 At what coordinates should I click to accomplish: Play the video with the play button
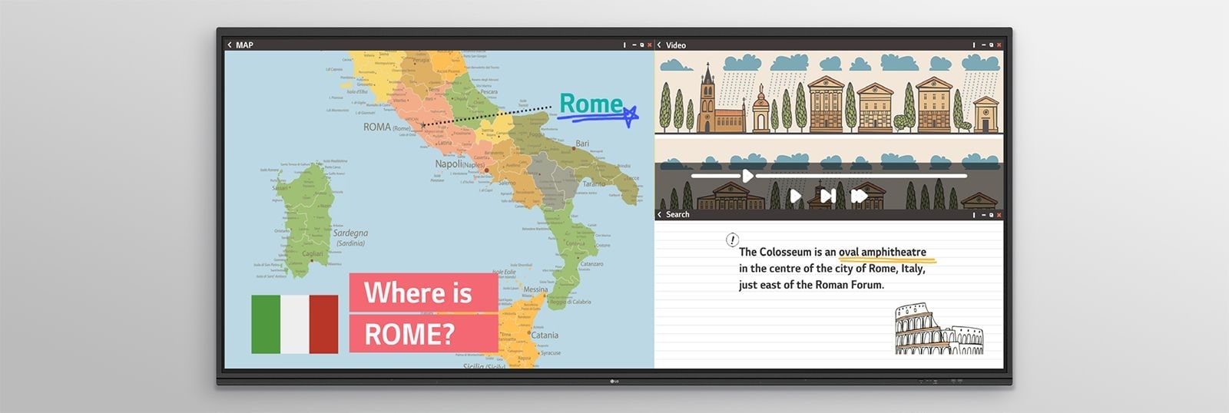(796, 197)
